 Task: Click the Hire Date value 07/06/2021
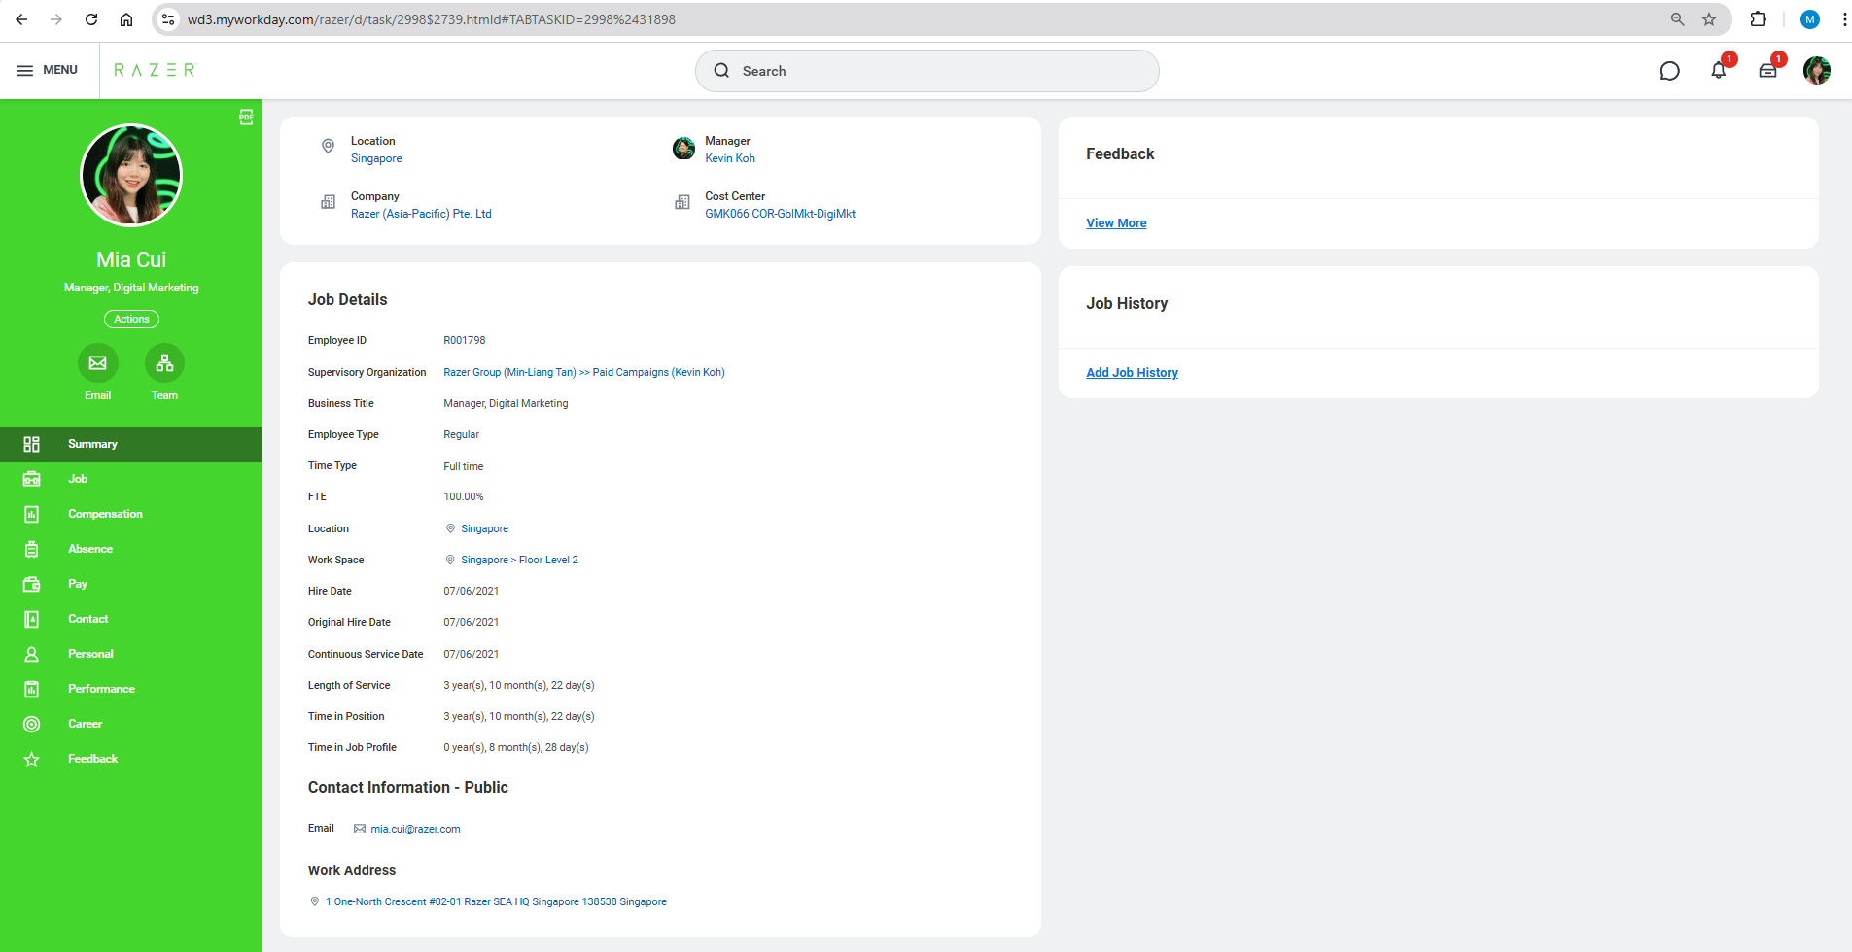point(471,591)
